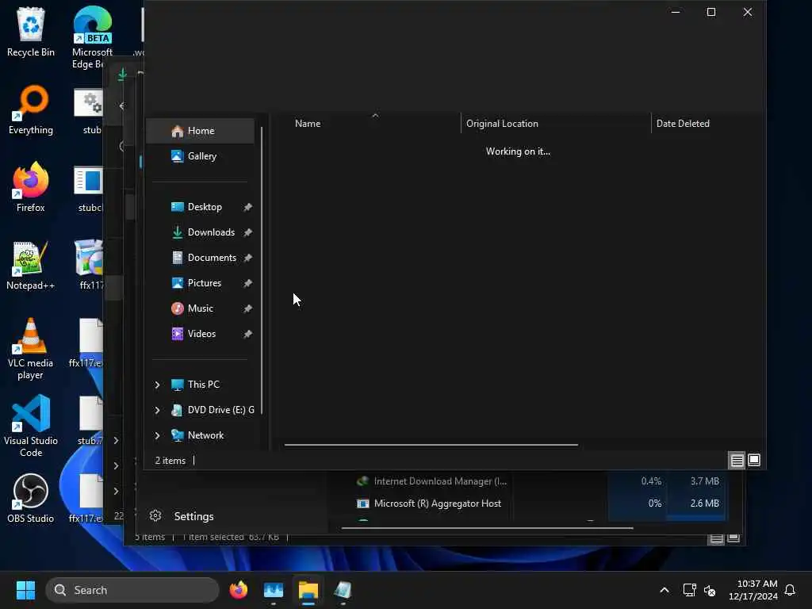Click the navigation pane vertical scrollbar

(262, 270)
